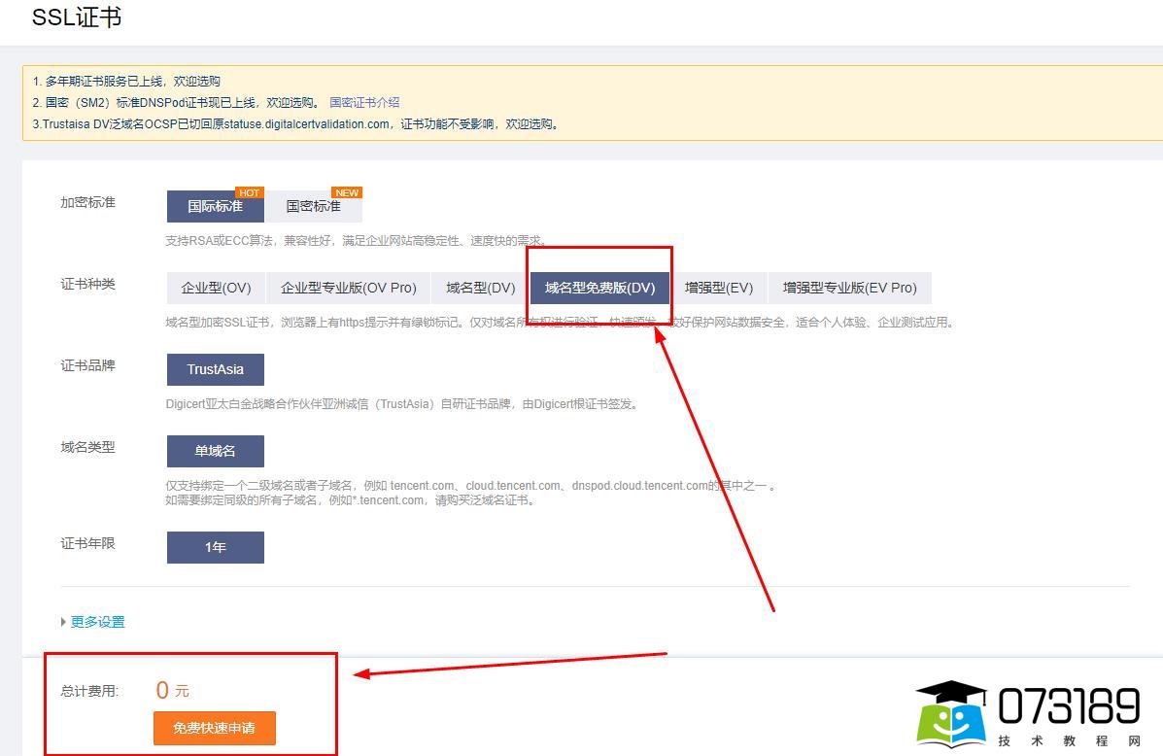
Task: Select 增强型专业版(EV Pro) certificate type
Action: point(849,288)
